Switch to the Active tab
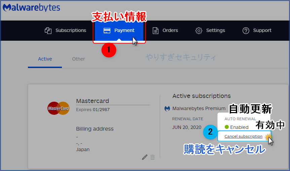290x171 pixels. 45,59
